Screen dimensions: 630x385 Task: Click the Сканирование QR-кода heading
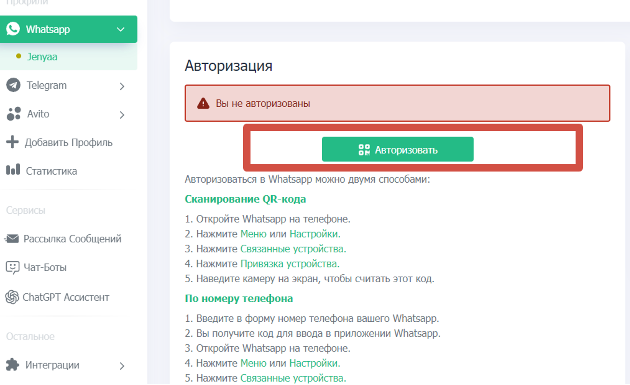245,199
